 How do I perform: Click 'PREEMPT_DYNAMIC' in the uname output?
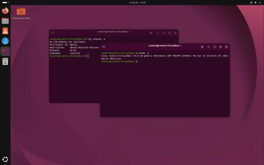coord(182,56)
